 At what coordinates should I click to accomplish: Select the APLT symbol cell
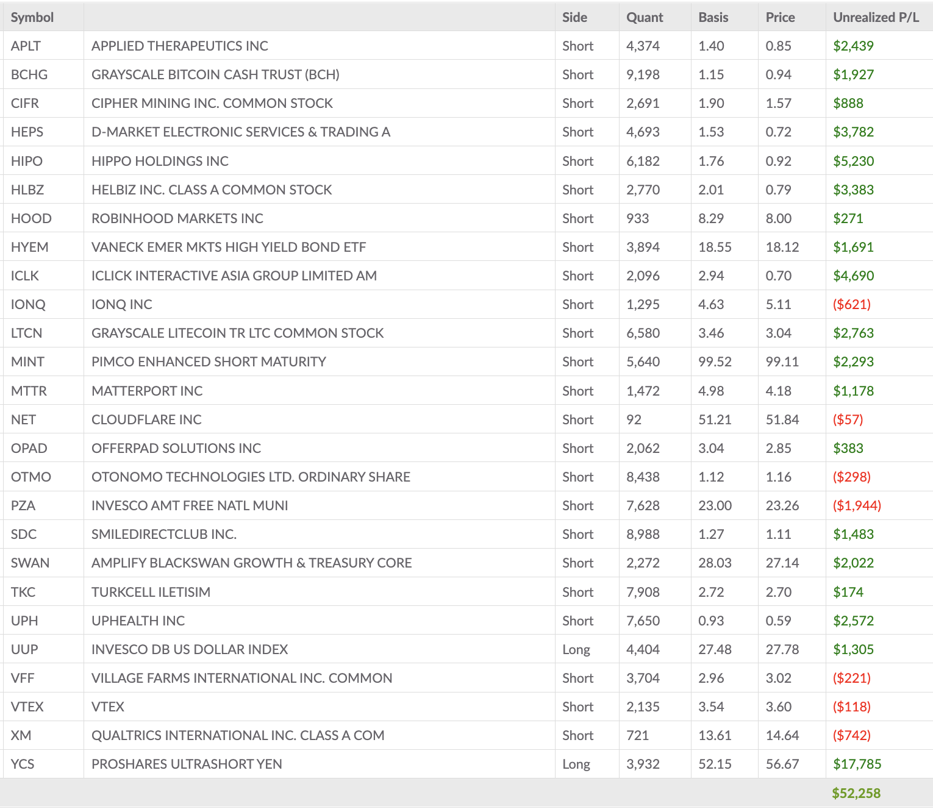click(26, 46)
